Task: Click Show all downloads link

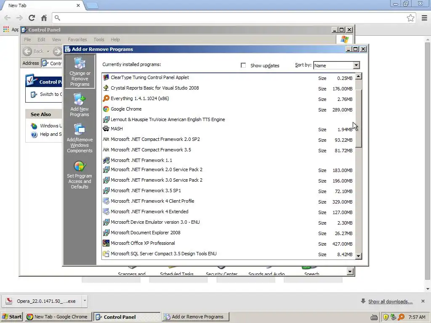Action: 390,301
